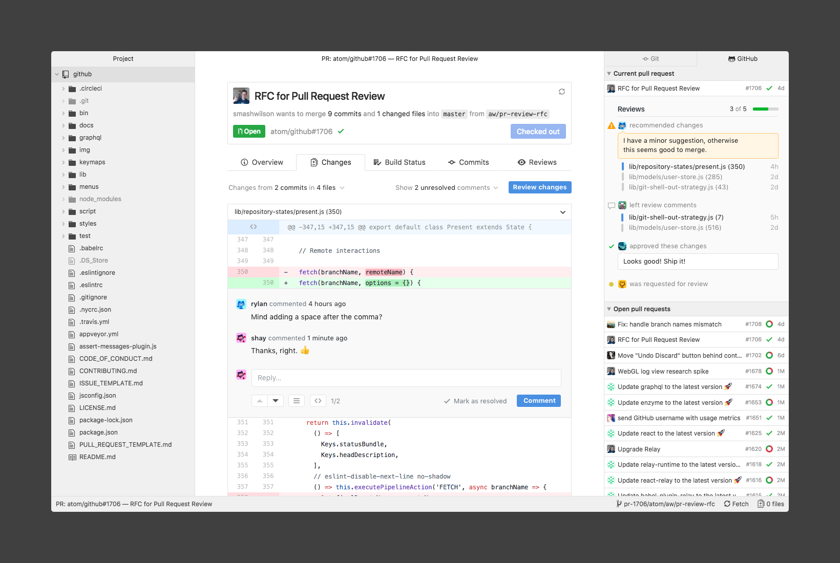Click the yellow dot beside was requested for review
The height and width of the screenshot is (563, 840).
[611, 284]
